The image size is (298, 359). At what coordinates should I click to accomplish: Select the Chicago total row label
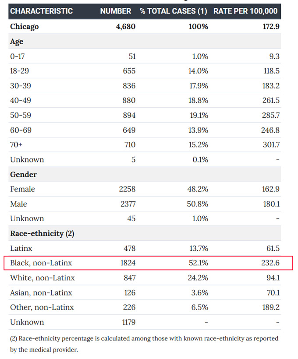point(24,27)
